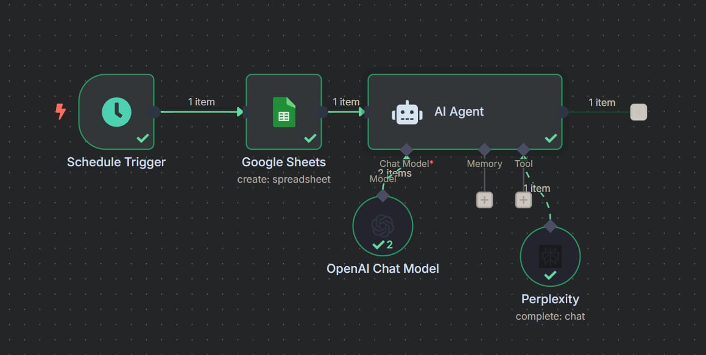Viewport: 706px width, 355px height.
Task: Add a Memory sub-node with plus button
Action: [484, 200]
